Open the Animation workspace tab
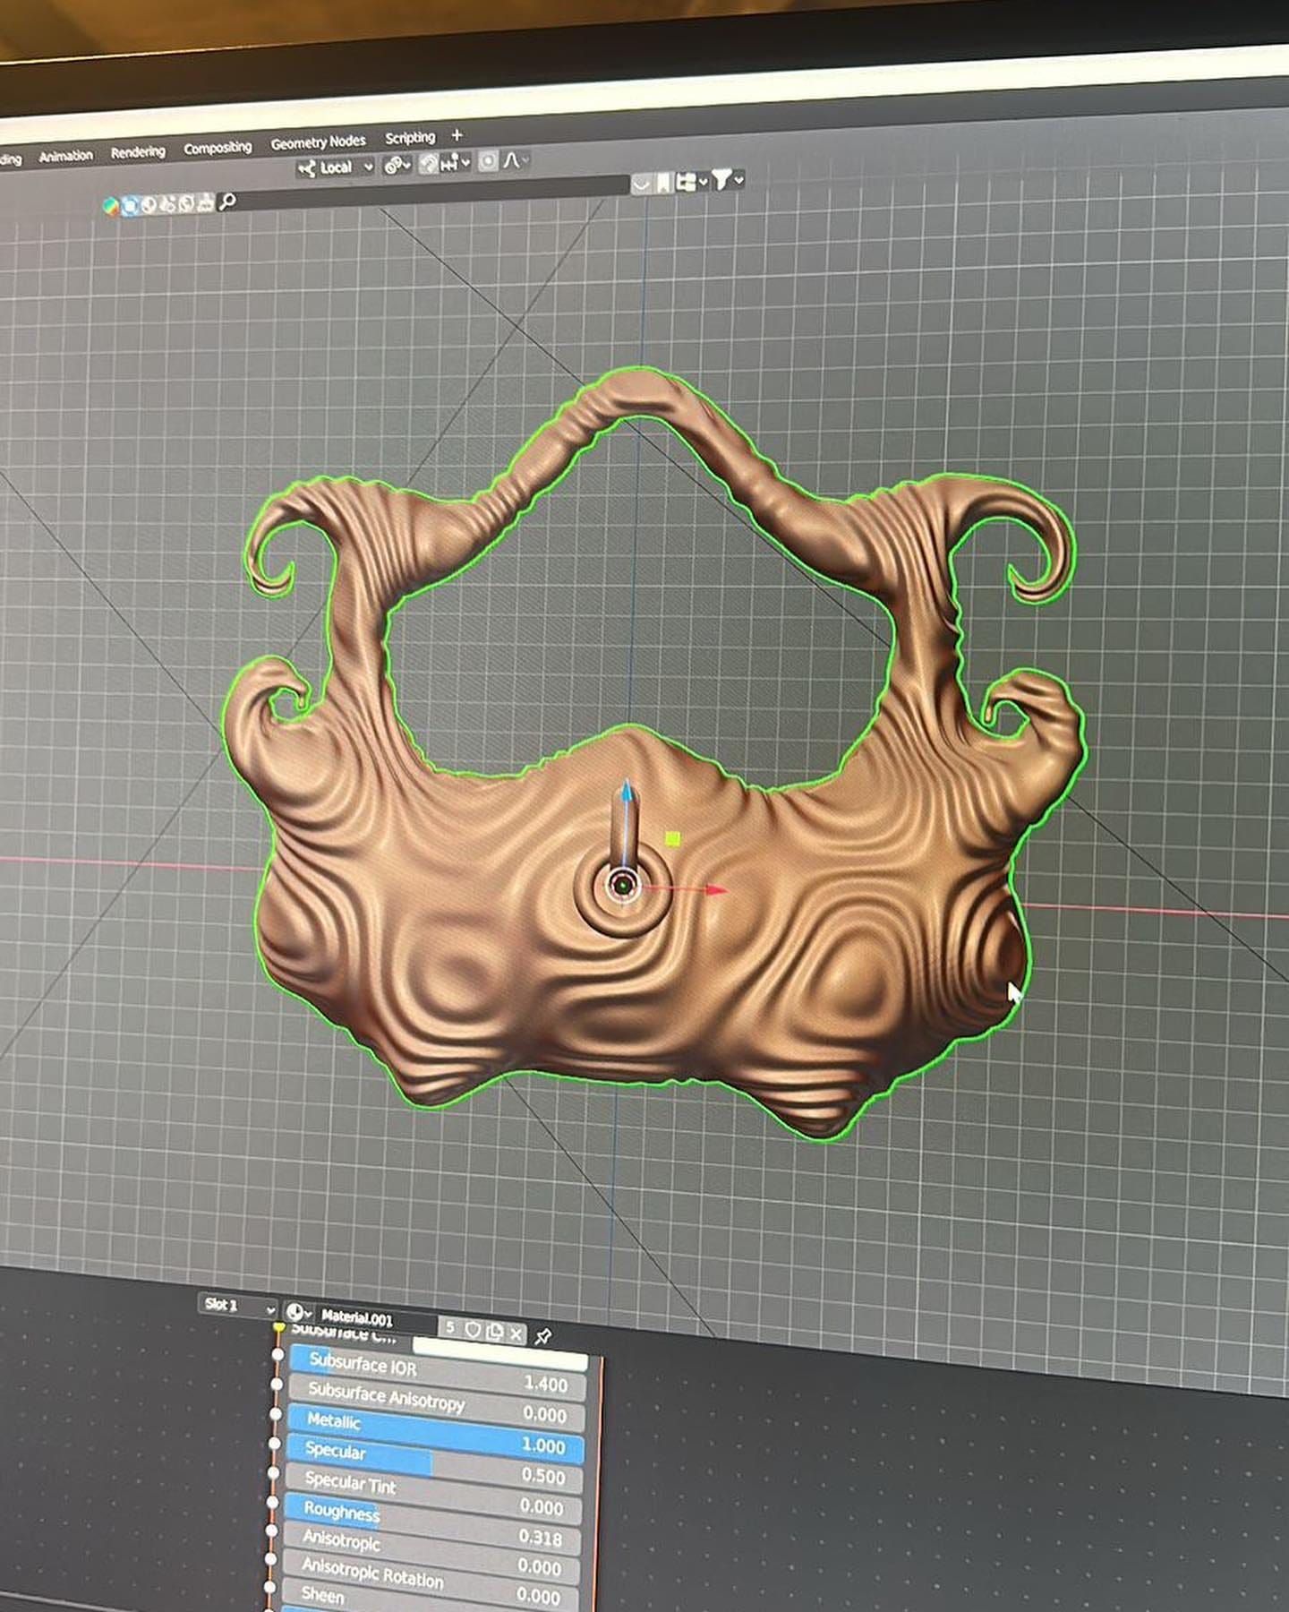Viewport: 1289px width, 1612px height. click(x=65, y=156)
